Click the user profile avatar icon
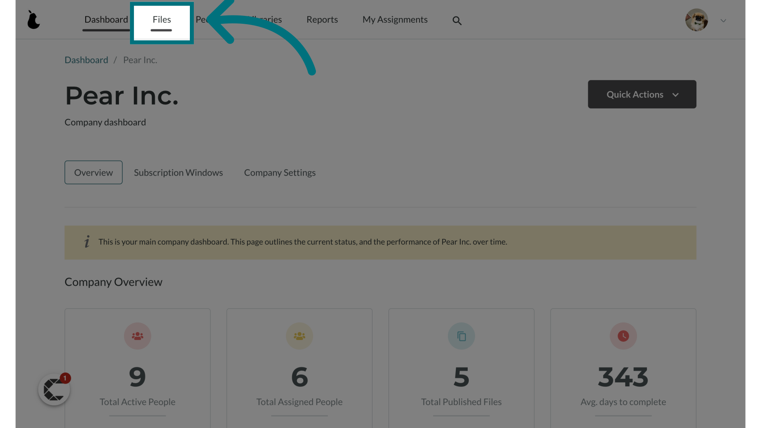The image size is (761, 428). click(x=696, y=20)
